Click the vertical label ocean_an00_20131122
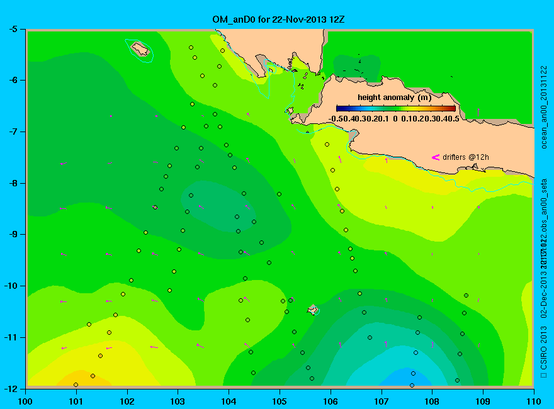This screenshot has height=409, width=554. tap(544, 107)
